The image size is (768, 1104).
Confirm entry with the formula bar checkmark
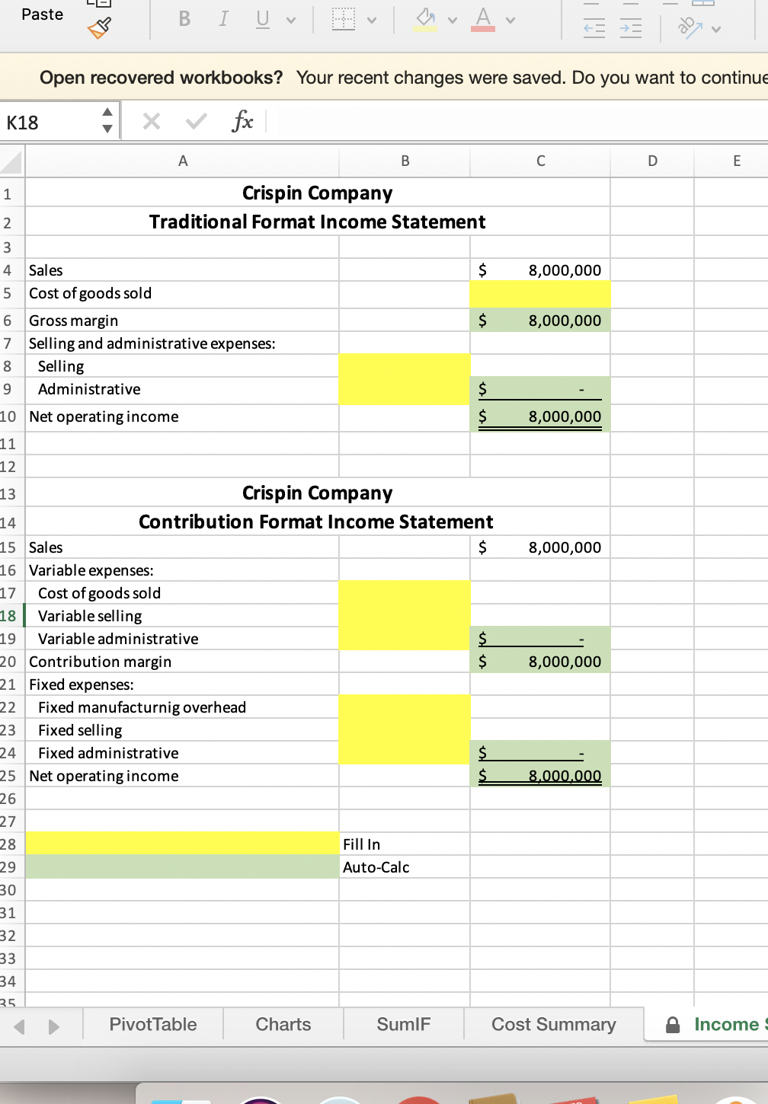click(195, 120)
